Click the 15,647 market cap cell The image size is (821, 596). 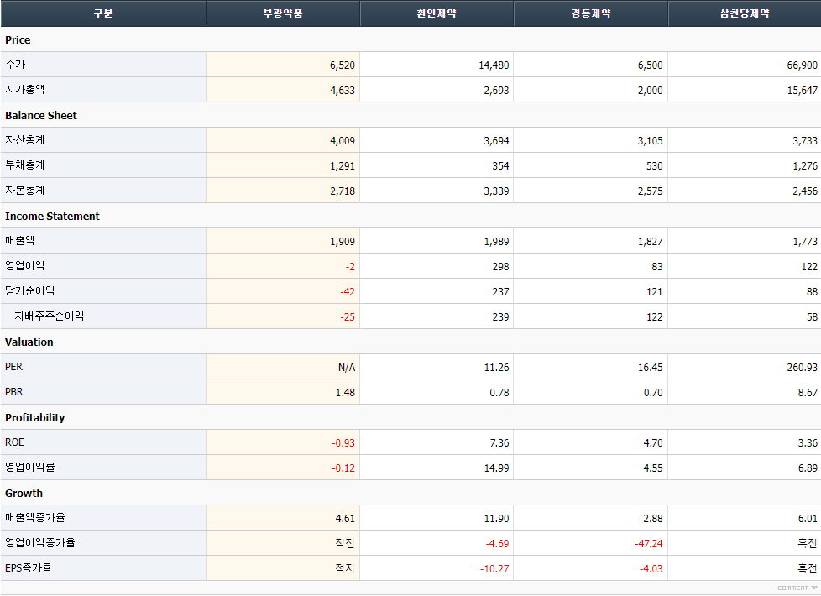click(745, 90)
